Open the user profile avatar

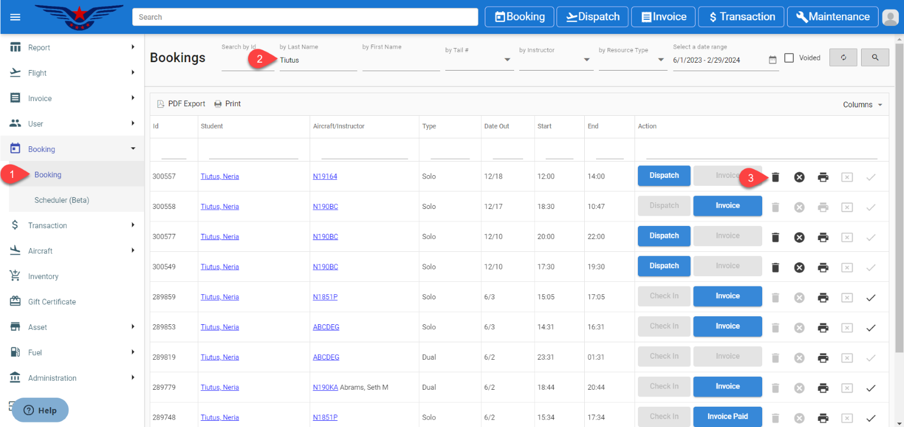pyautogui.click(x=890, y=18)
